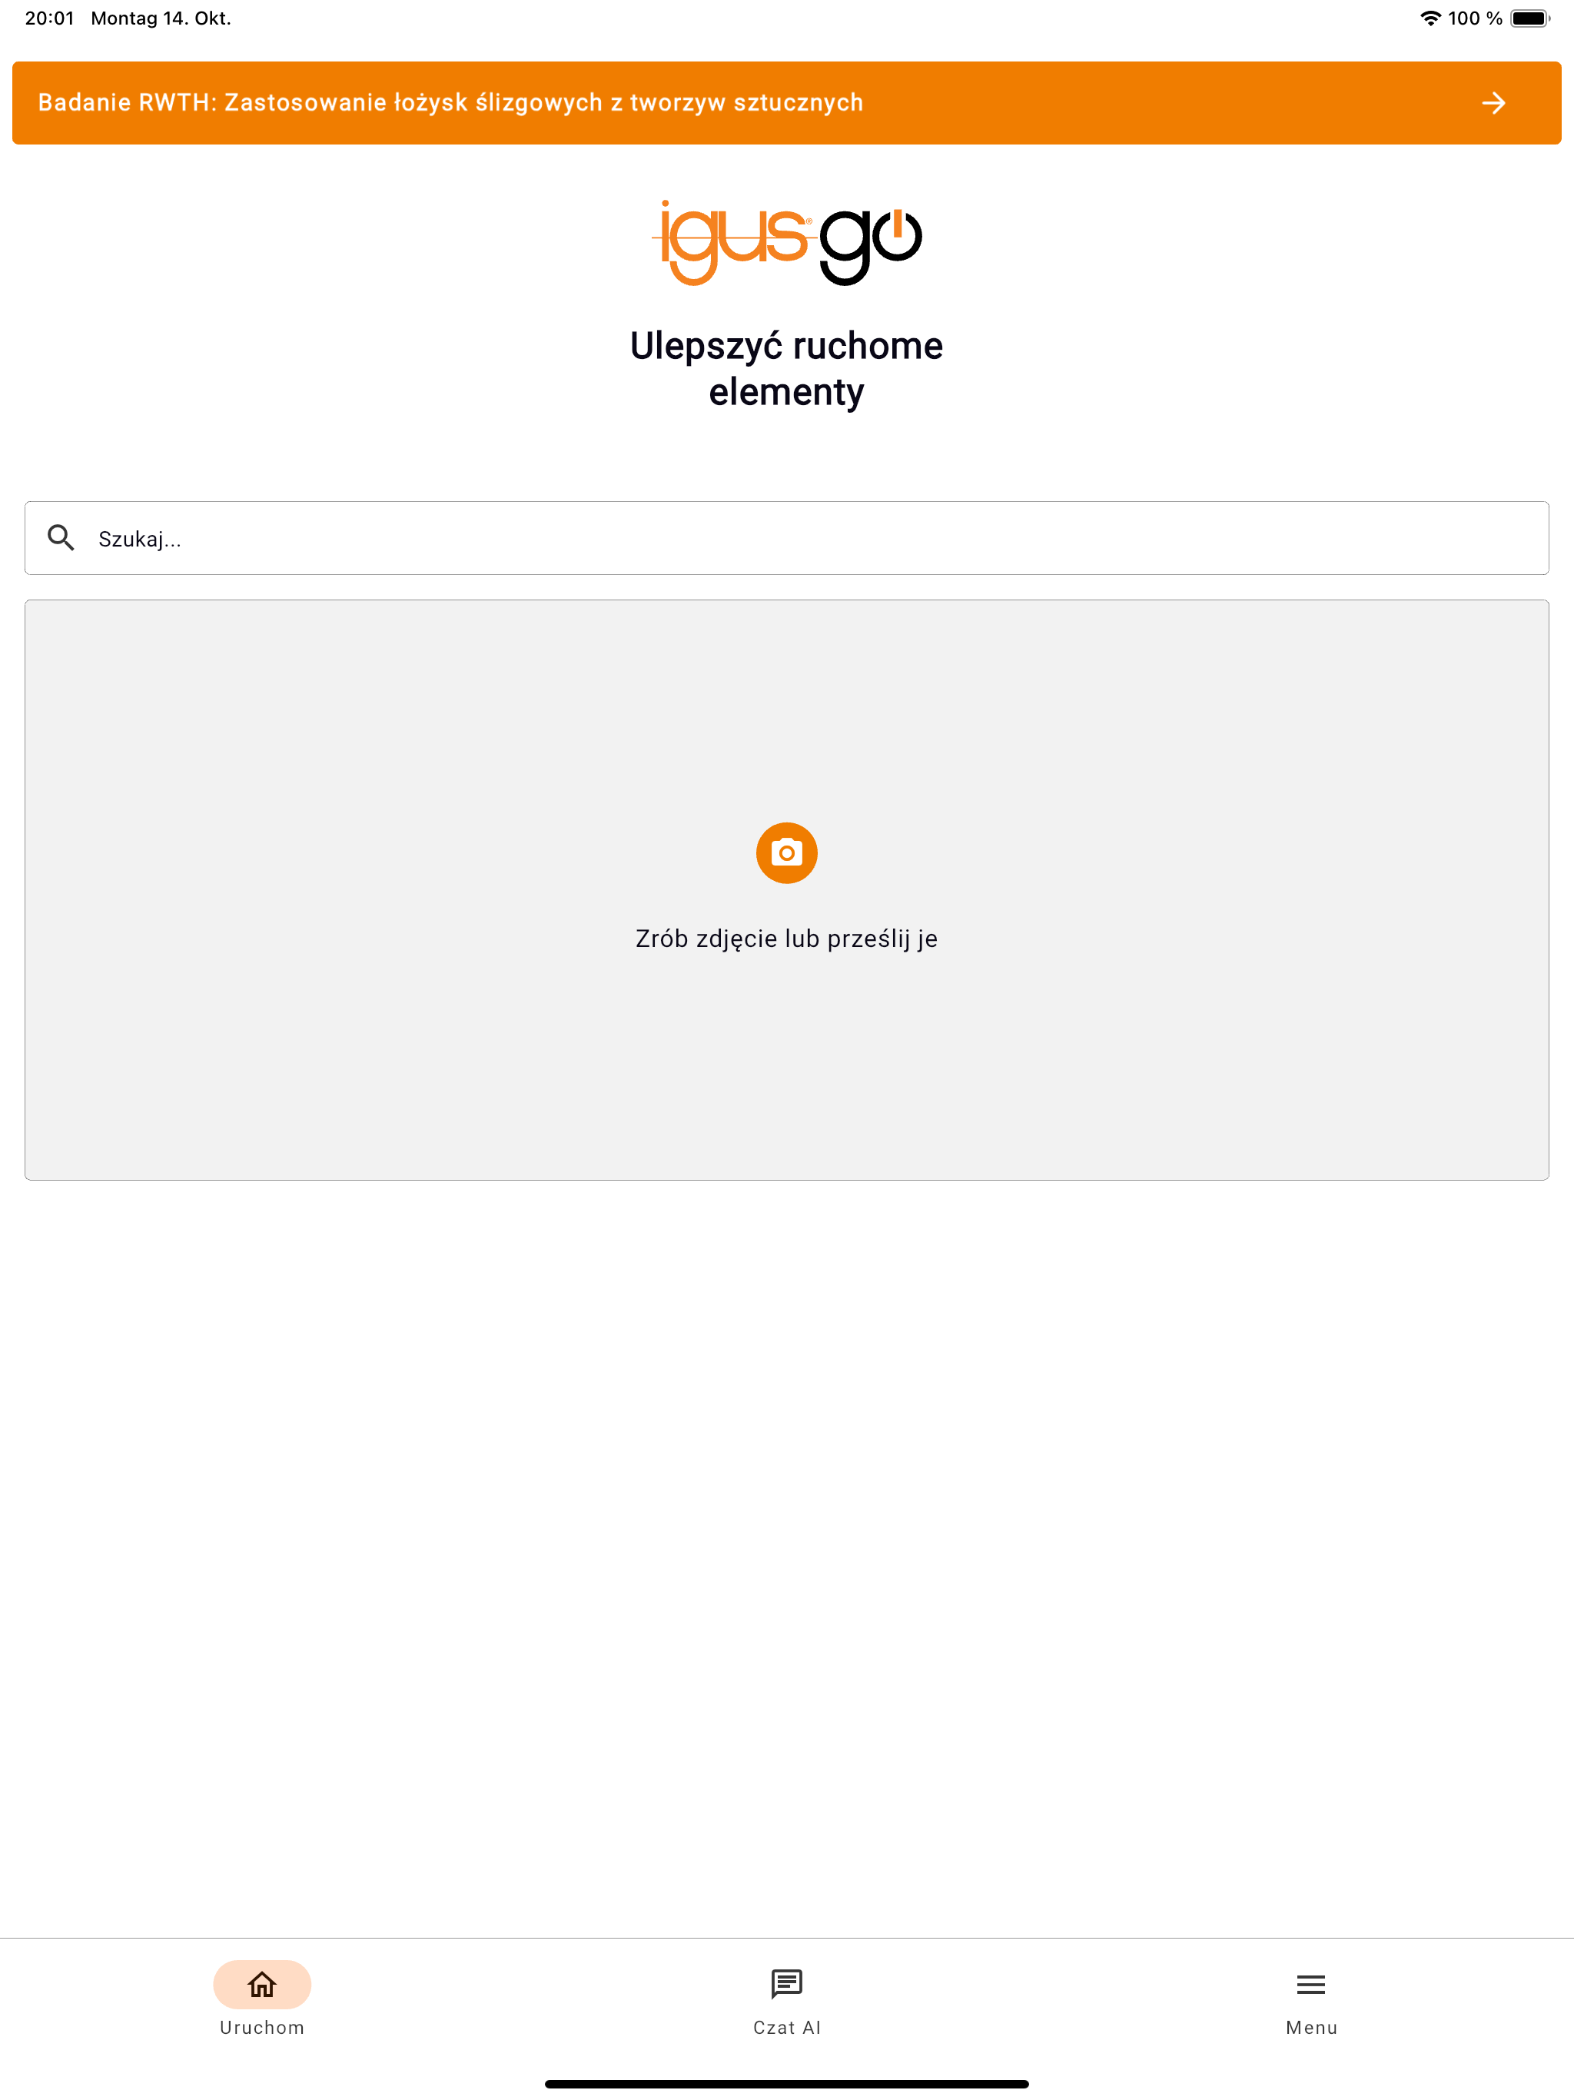
Task: Tap the Wi-Fi status icon
Action: (x=1430, y=18)
